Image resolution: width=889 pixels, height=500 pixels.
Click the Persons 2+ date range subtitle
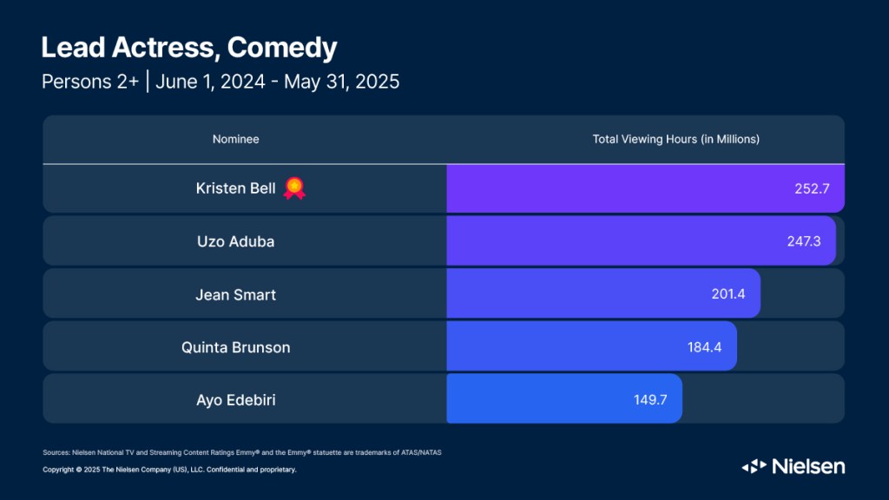pyautogui.click(x=221, y=82)
